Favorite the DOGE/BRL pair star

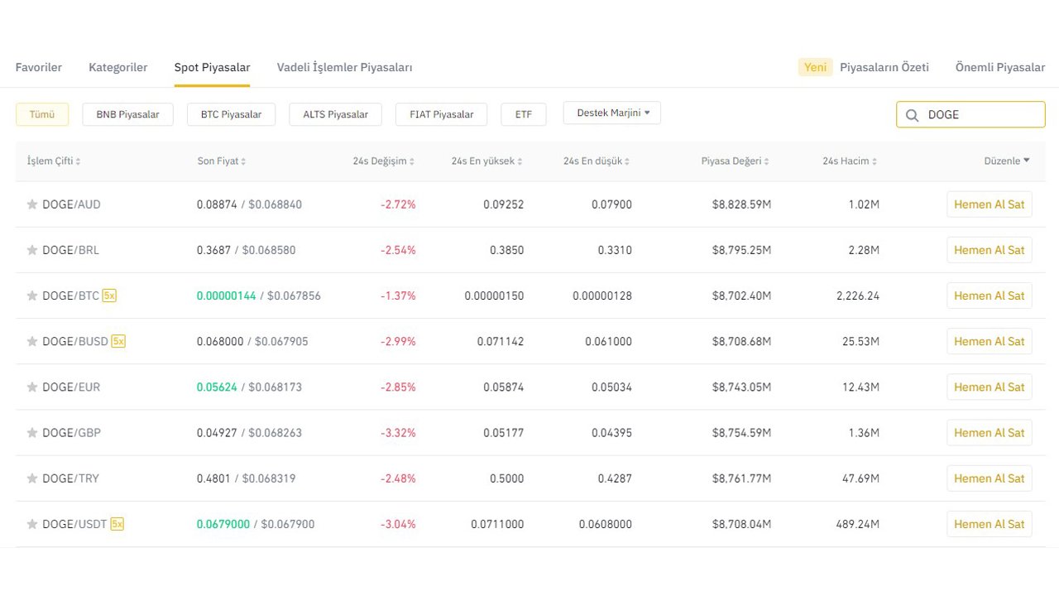click(32, 250)
